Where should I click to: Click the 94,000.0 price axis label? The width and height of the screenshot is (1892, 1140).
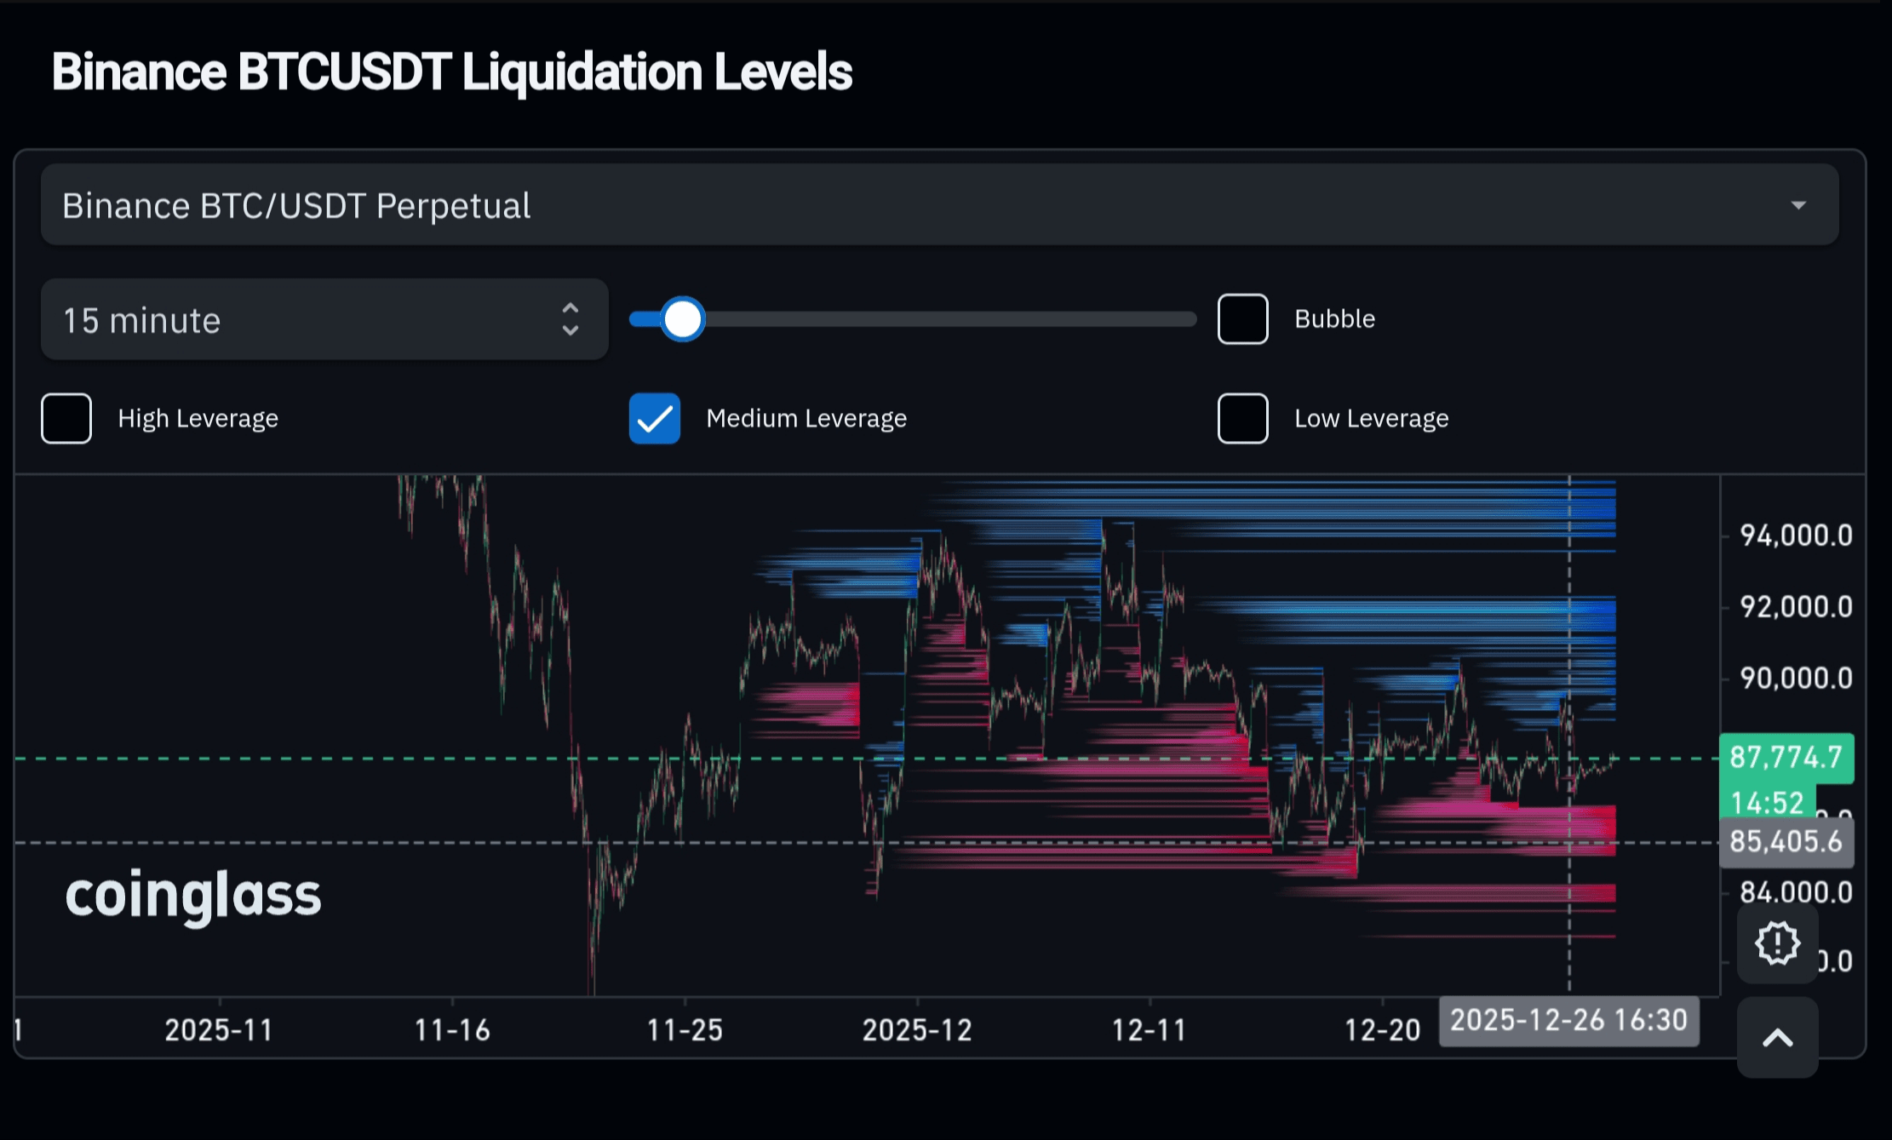pyautogui.click(x=1796, y=536)
